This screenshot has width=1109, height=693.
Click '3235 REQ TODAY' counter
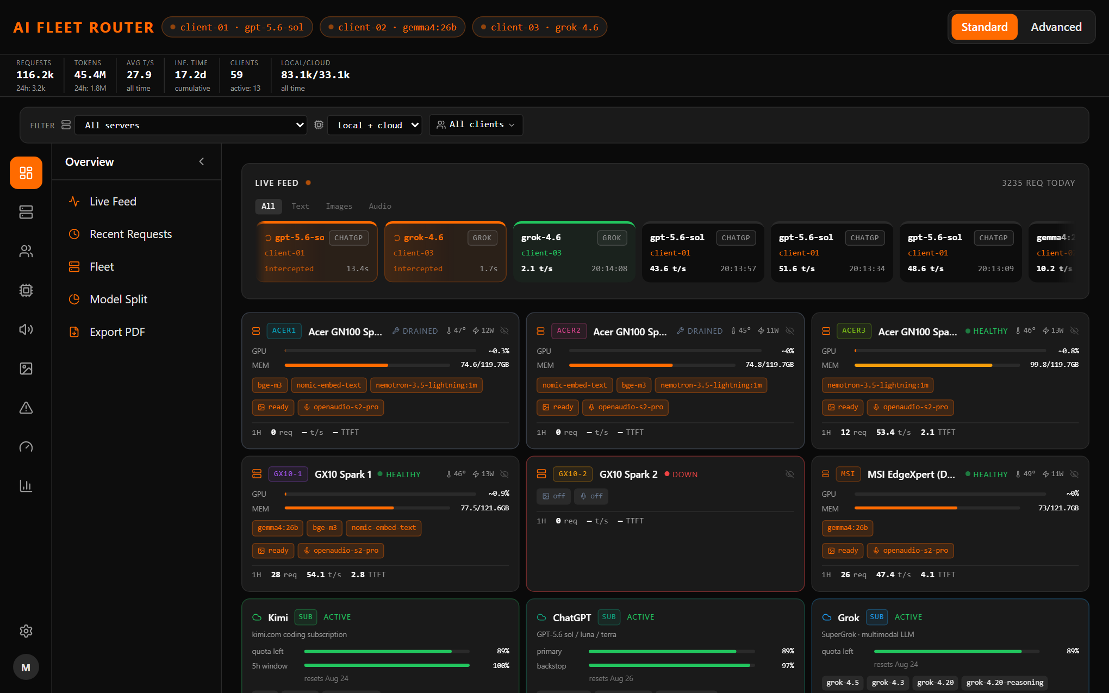[1038, 183]
